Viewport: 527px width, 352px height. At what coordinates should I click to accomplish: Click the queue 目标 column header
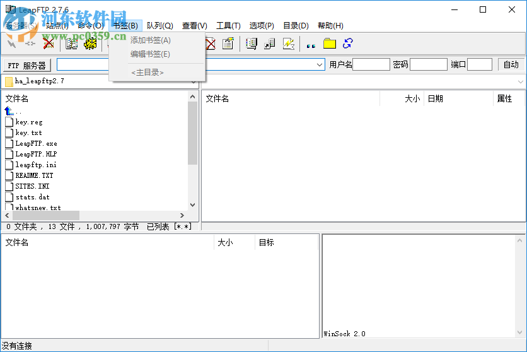tap(286, 242)
